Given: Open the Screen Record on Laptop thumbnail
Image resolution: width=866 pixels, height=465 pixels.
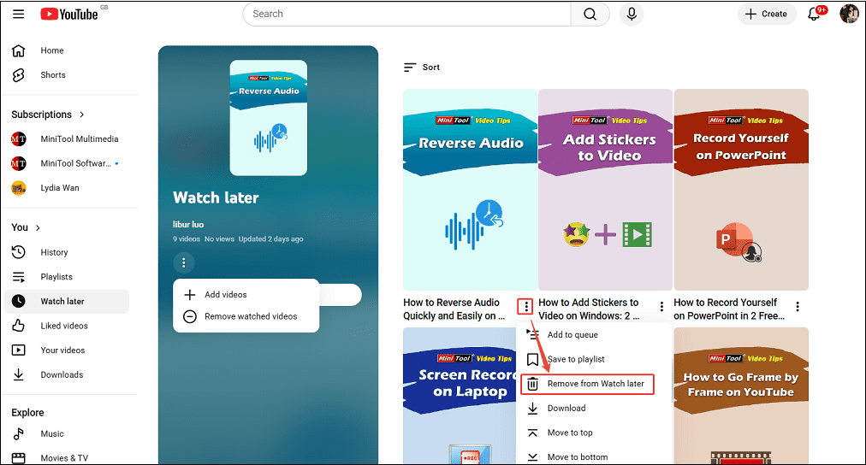Looking at the screenshot, I should [460, 396].
